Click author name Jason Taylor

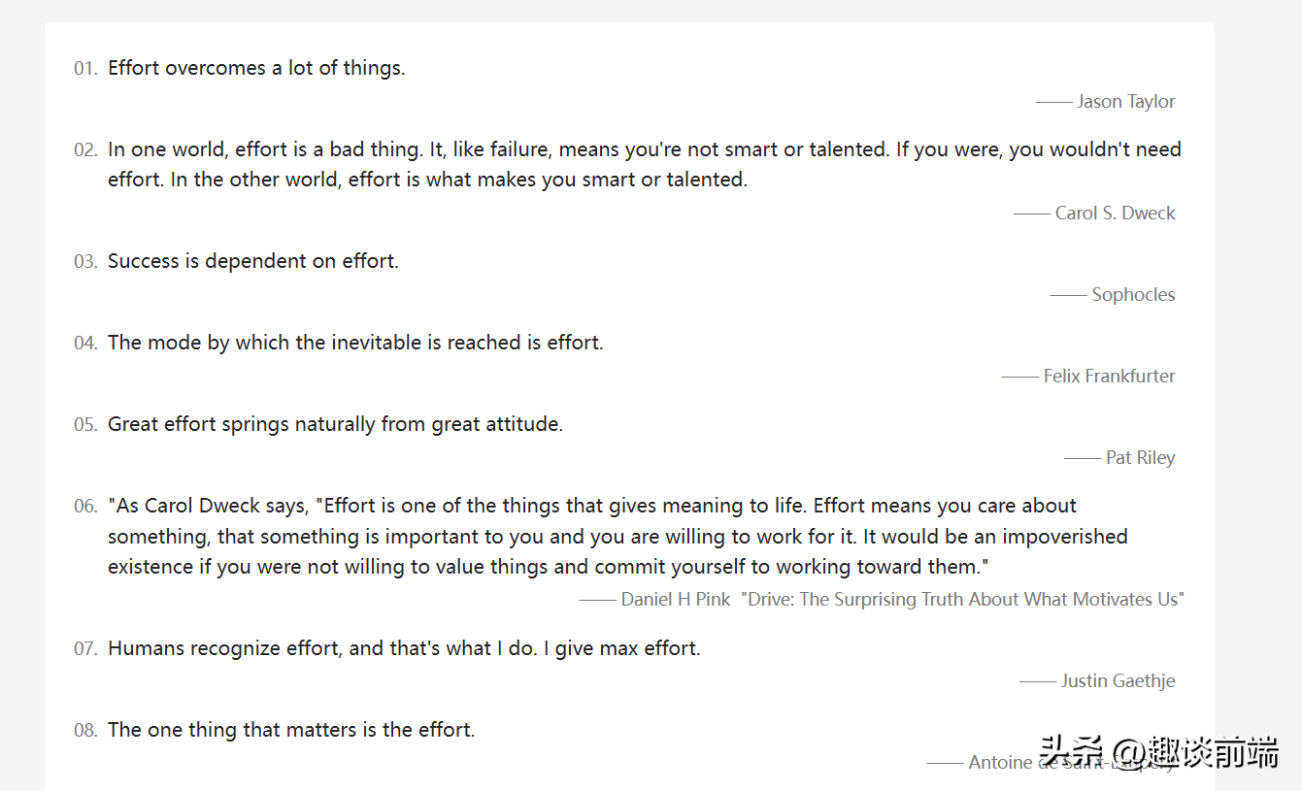click(x=1126, y=101)
